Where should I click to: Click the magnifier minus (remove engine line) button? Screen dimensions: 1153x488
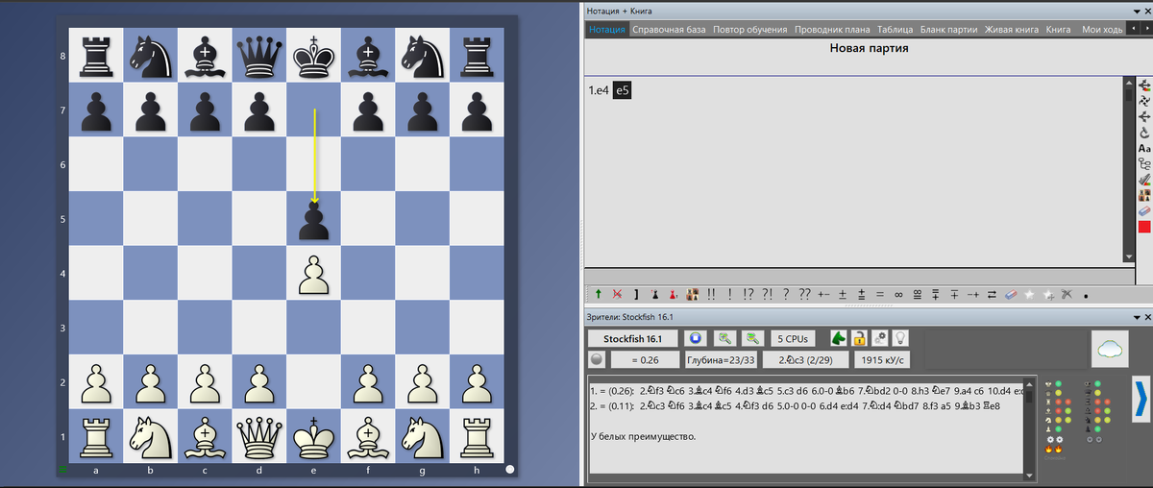click(x=752, y=338)
